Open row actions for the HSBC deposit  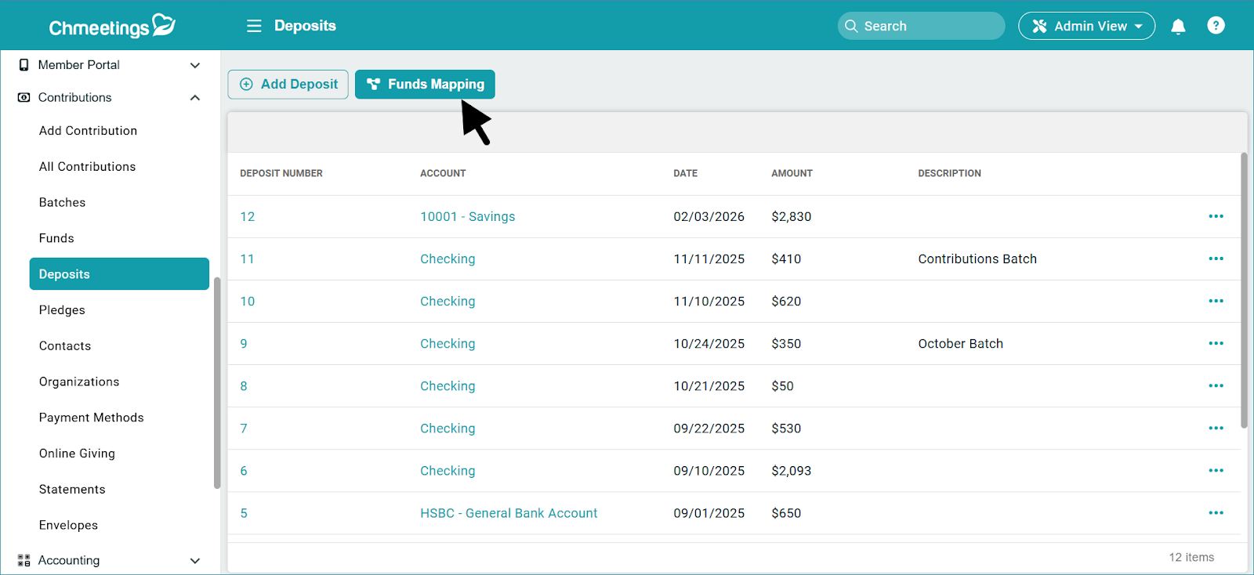point(1216,513)
